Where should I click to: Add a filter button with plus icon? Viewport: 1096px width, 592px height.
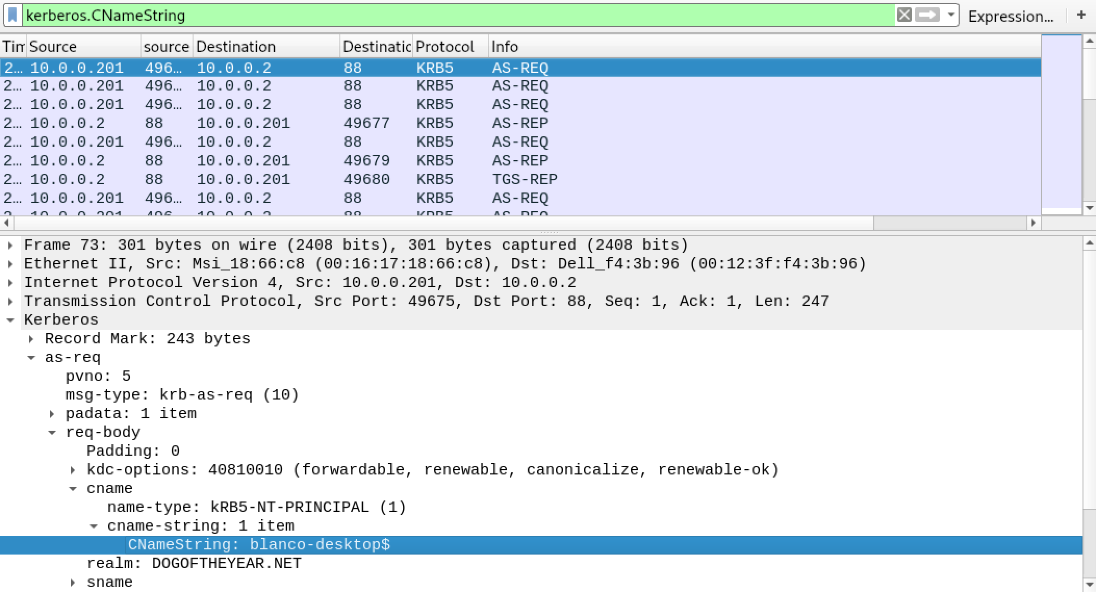click(1081, 15)
